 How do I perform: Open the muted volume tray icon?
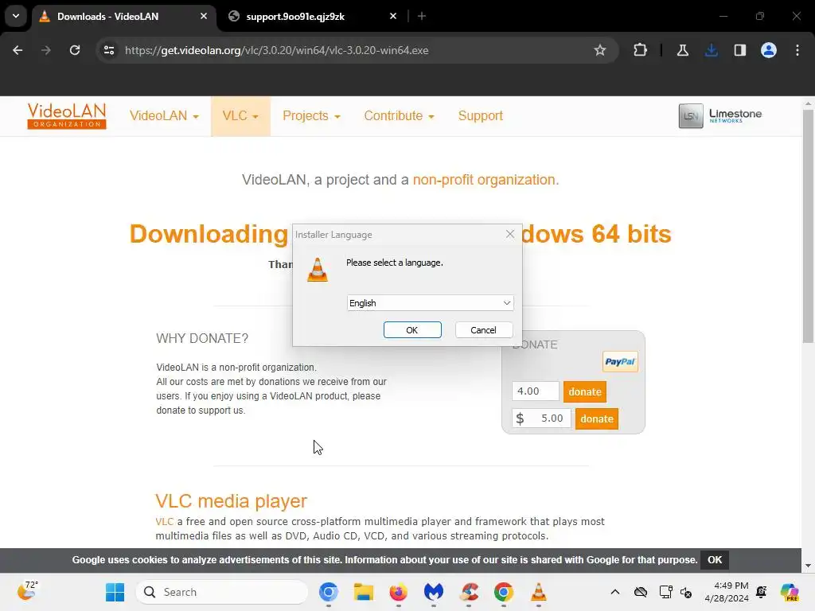[686, 592]
